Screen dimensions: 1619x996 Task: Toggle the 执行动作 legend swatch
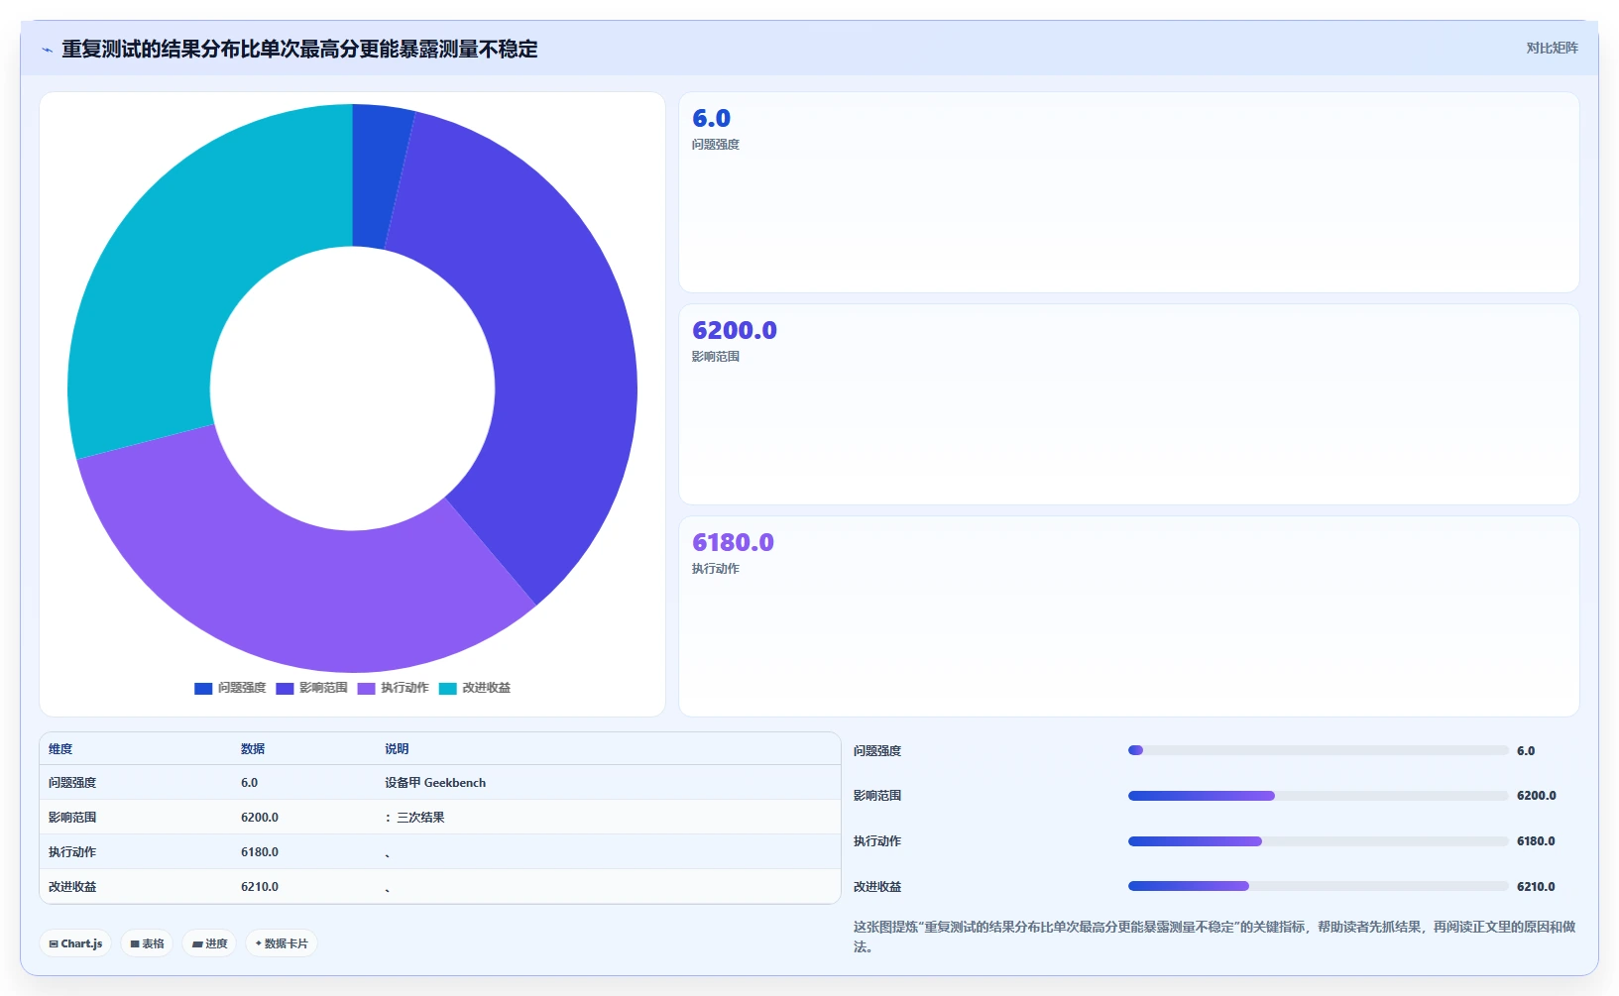pyautogui.click(x=366, y=688)
